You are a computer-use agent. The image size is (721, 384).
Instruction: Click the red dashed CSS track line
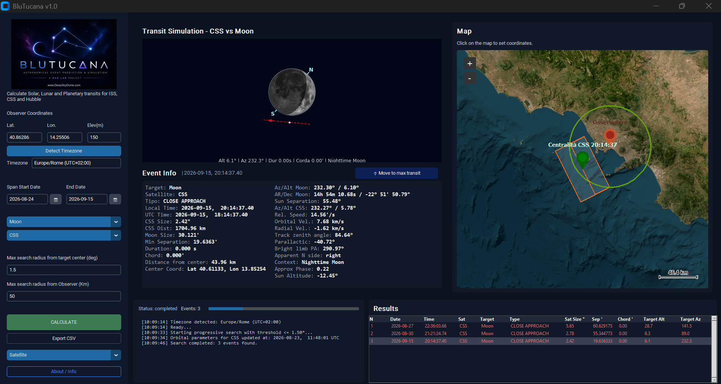click(287, 122)
